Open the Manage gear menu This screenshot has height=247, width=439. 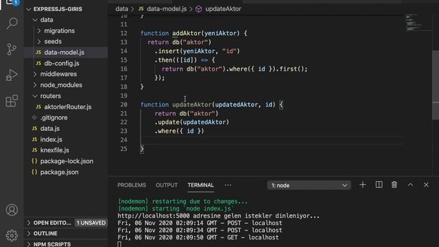click(x=12, y=235)
